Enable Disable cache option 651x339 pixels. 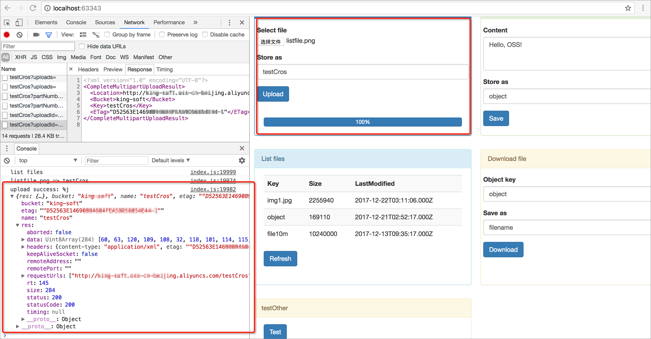pyautogui.click(x=205, y=34)
